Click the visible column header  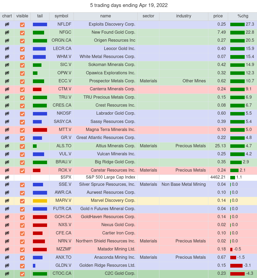(x=22, y=16)
